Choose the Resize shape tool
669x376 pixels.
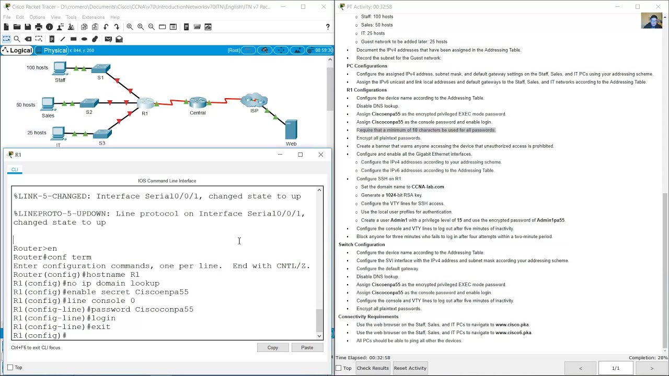(x=39, y=39)
